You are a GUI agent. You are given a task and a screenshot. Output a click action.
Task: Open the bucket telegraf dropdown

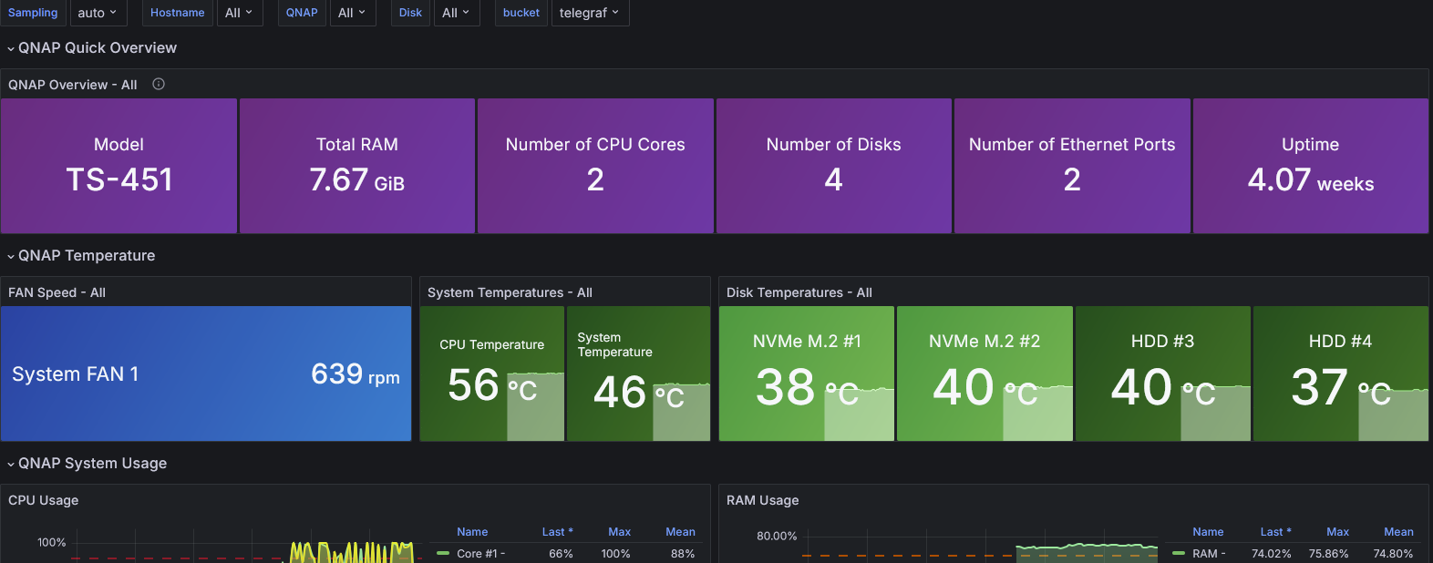click(x=589, y=13)
